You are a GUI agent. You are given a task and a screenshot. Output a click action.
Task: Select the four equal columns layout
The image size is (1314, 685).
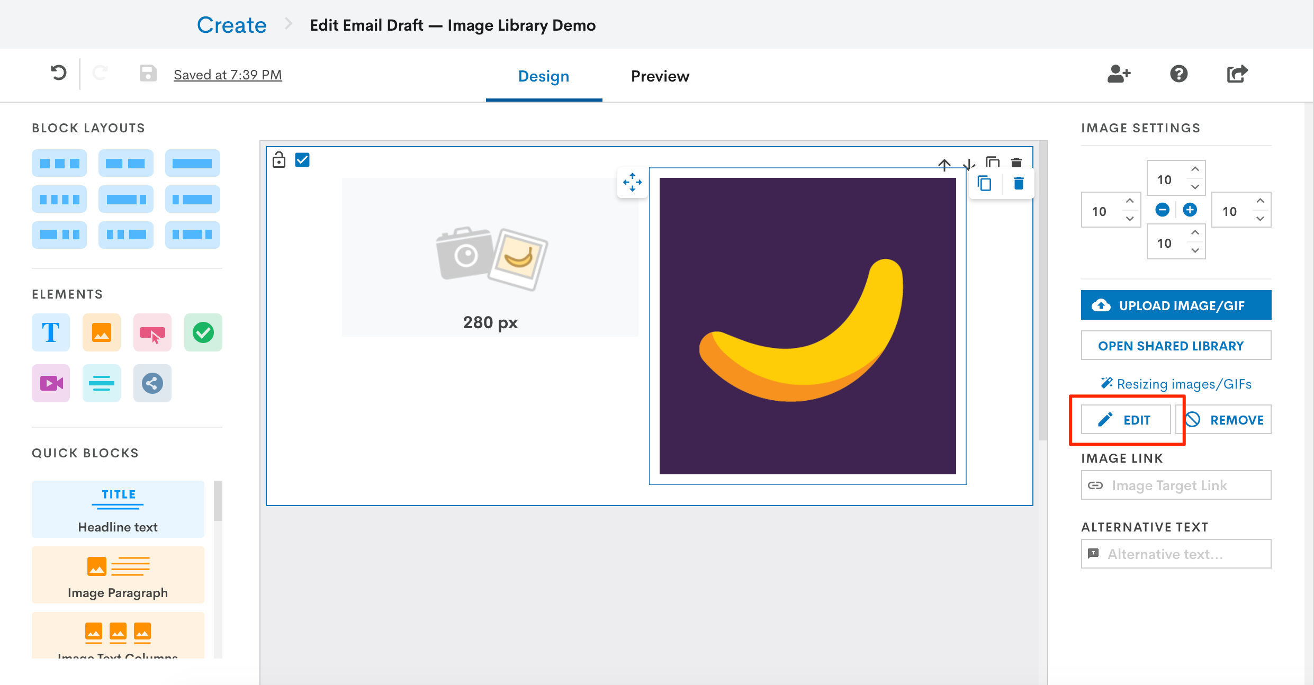pos(59,199)
